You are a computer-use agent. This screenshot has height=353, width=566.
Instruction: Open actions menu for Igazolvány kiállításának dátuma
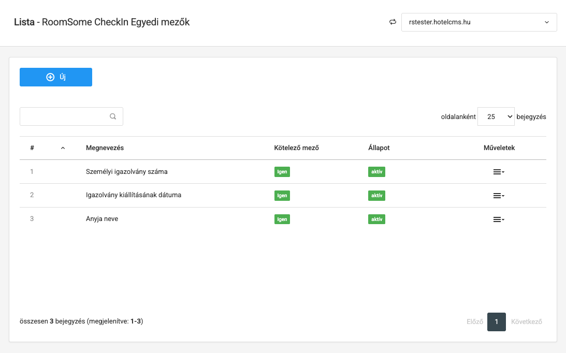click(x=498, y=196)
